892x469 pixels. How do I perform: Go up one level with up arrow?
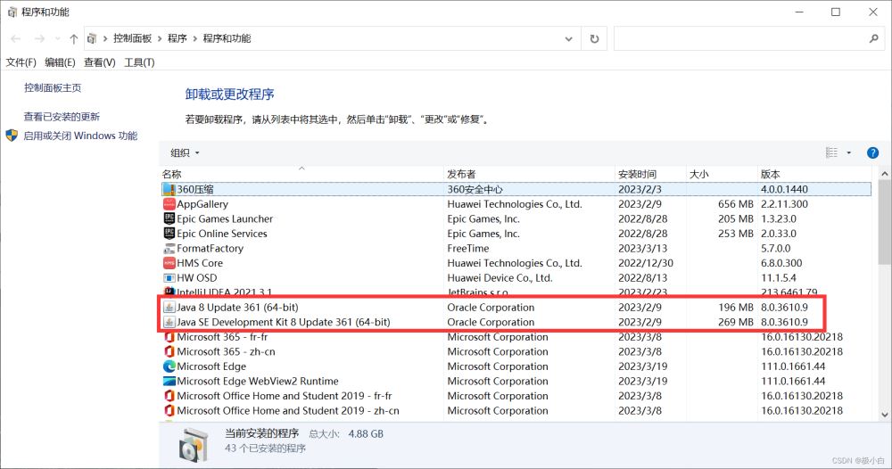coord(74,38)
